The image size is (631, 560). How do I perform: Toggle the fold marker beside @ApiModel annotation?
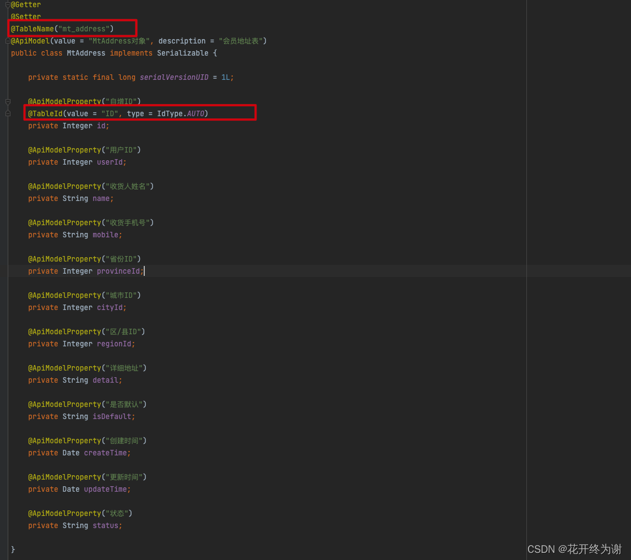click(x=8, y=41)
